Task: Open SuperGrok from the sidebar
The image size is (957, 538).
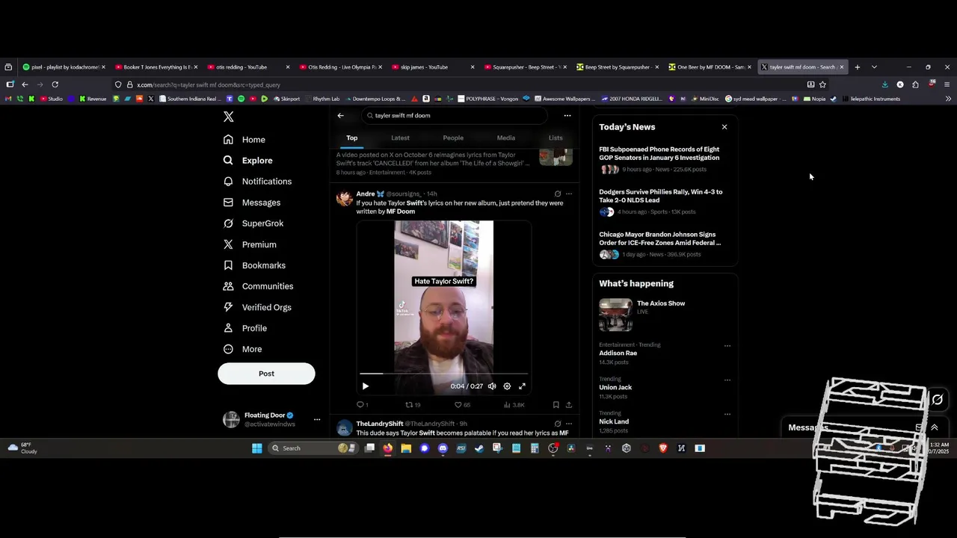Action: (253, 223)
